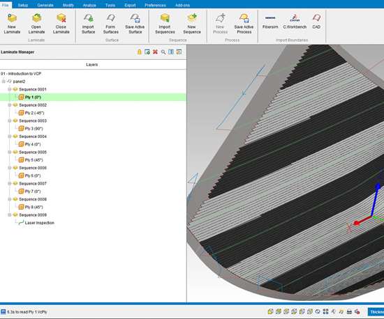Image resolution: width=384 pixels, height=319 pixels.
Task: Collapse the panel2 tree node
Action: [x=3, y=81]
